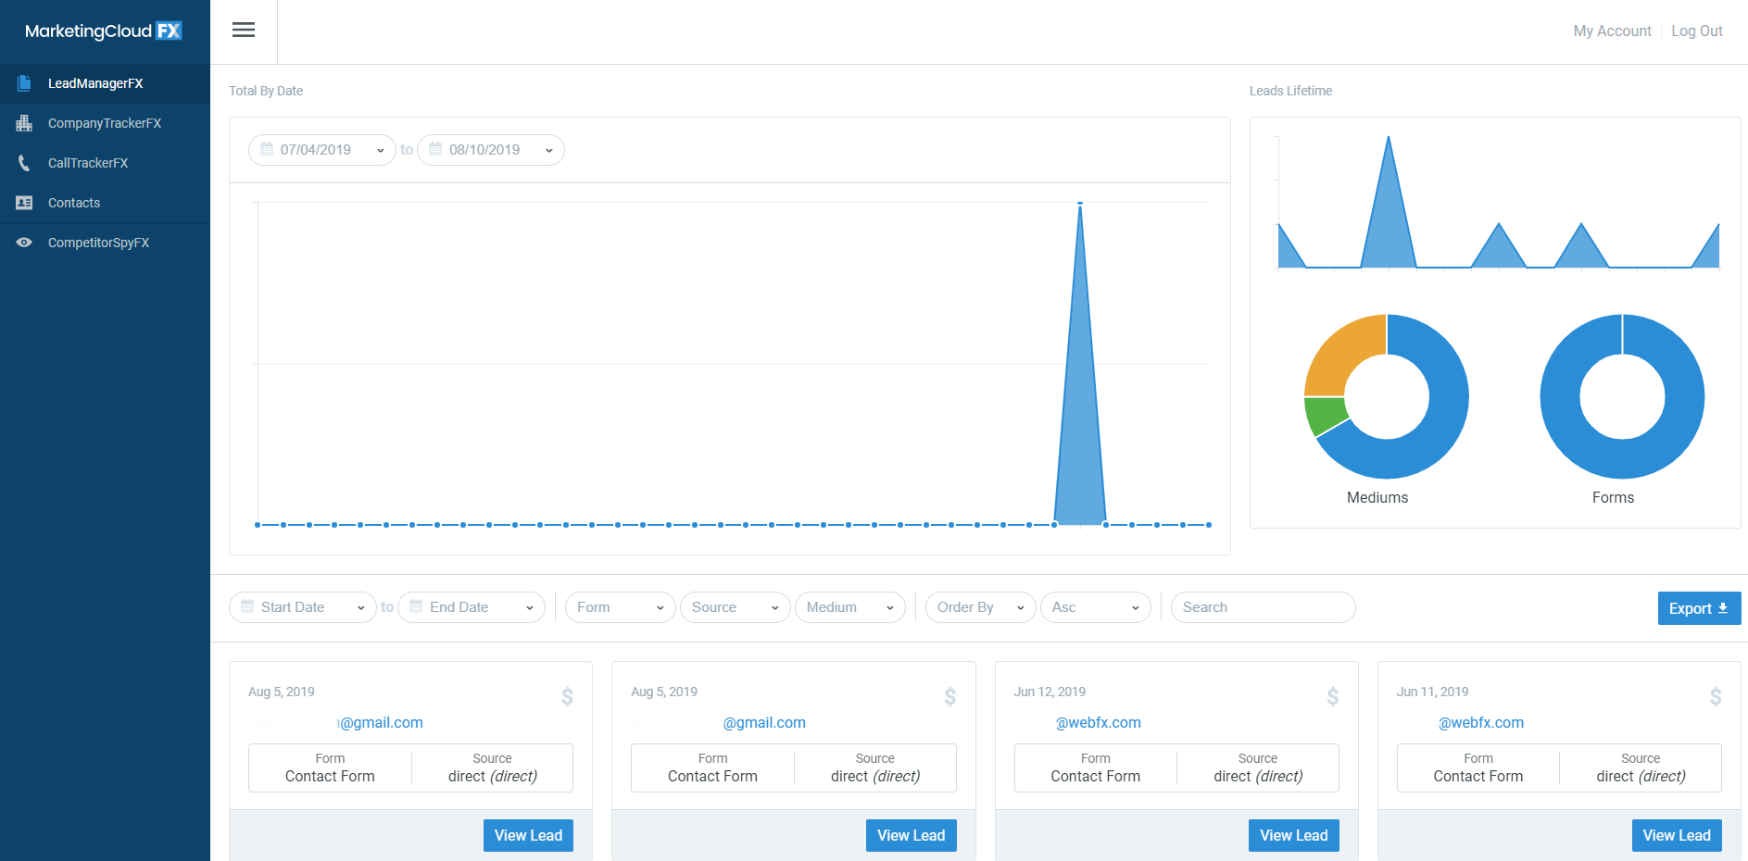View Lead for first Aug 5 gmail lead

(x=528, y=835)
